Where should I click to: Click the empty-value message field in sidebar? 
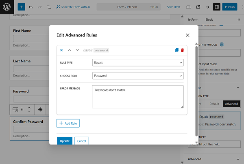click(x=214, y=144)
